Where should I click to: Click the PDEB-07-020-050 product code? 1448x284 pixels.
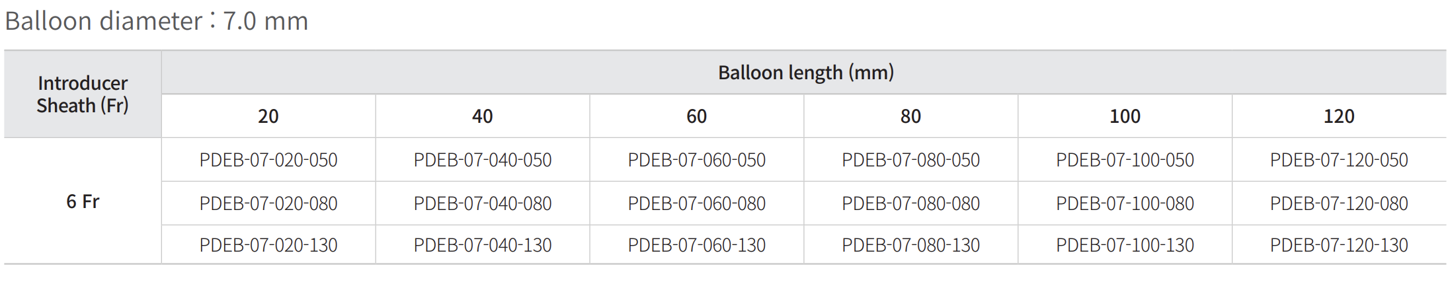268,160
